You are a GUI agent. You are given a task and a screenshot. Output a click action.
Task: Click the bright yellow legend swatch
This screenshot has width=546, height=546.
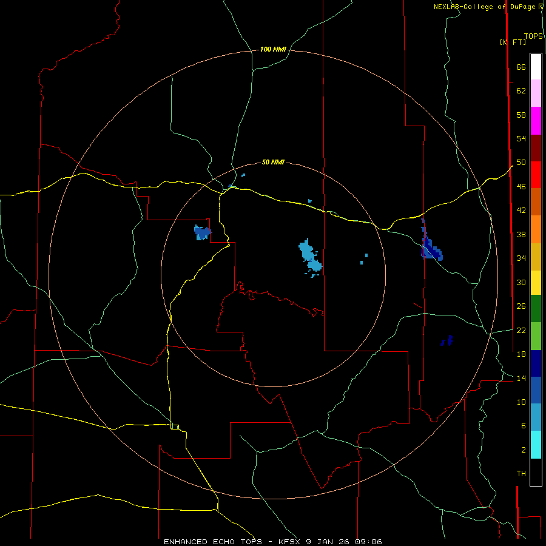(x=536, y=283)
